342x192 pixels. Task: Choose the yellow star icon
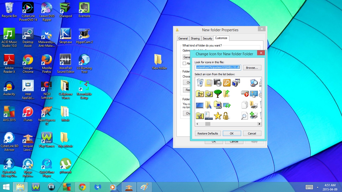pos(218,116)
